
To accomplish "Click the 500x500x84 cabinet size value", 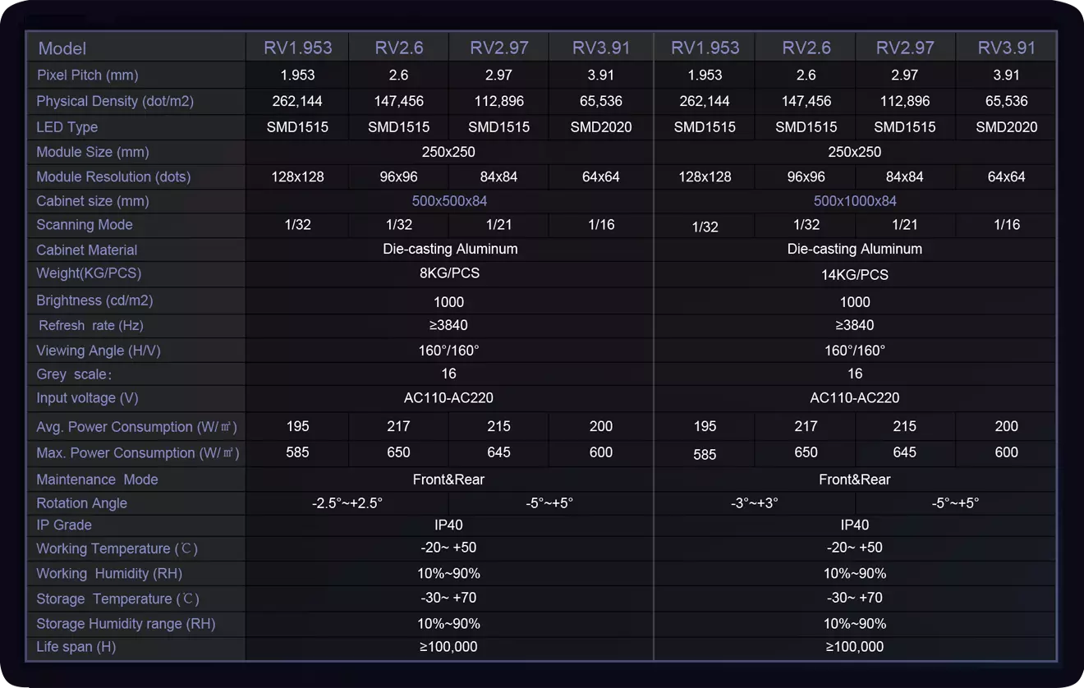I will click(449, 201).
